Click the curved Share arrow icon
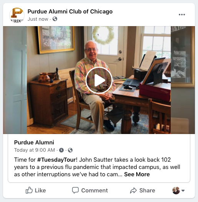 point(134,190)
